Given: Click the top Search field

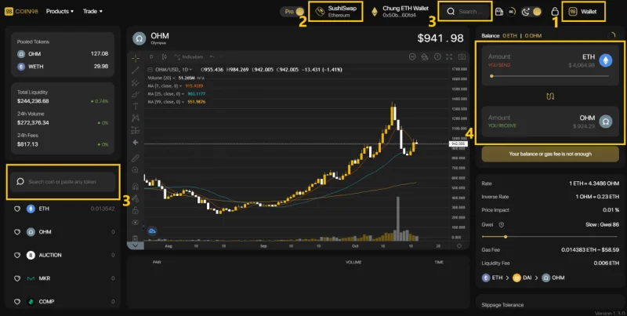Looking at the screenshot, I should (466, 11).
